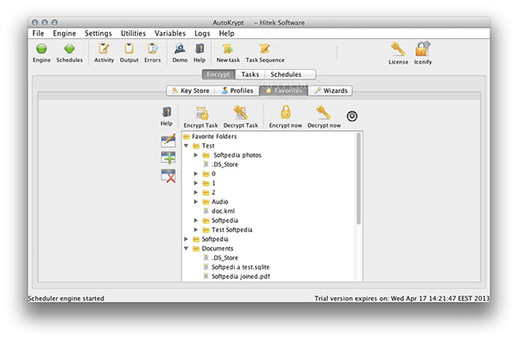518x341 pixels.
Task: Select Softpedi a test.sqlite file
Action: (x=237, y=267)
